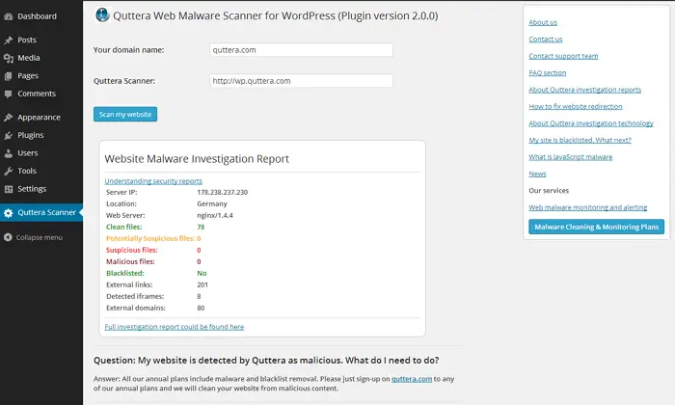The width and height of the screenshot is (675, 405).
Task: Focus the Quttera Scanner URL field
Action: pyautogui.click(x=301, y=81)
